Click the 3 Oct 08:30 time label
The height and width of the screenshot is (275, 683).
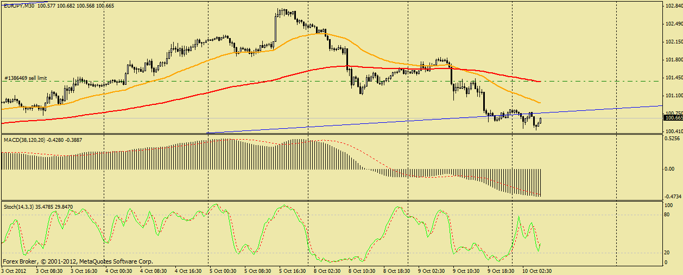(x=49, y=270)
